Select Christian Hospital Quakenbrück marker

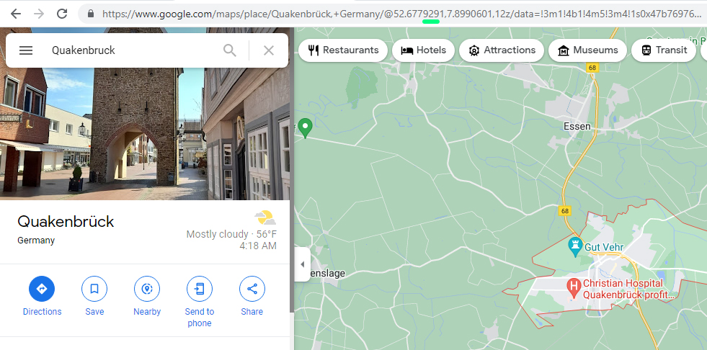[x=574, y=287]
